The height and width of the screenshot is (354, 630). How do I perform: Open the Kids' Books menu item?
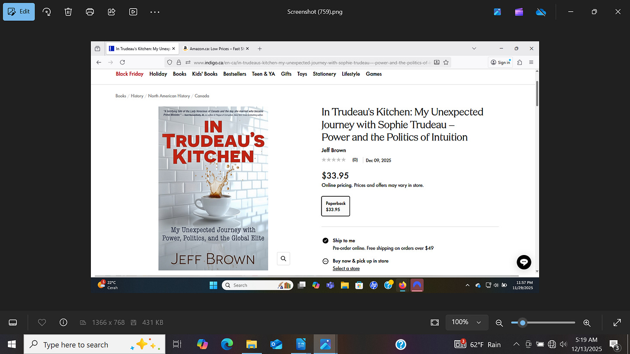click(205, 74)
